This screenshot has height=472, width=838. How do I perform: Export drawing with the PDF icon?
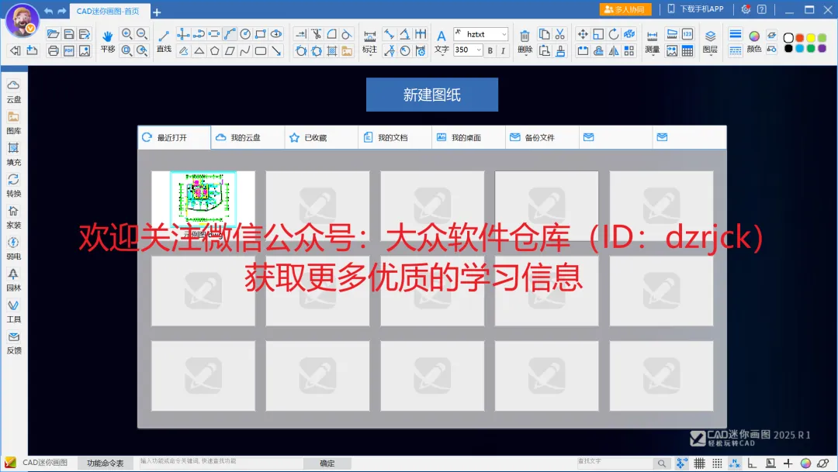tap(69, 50)
